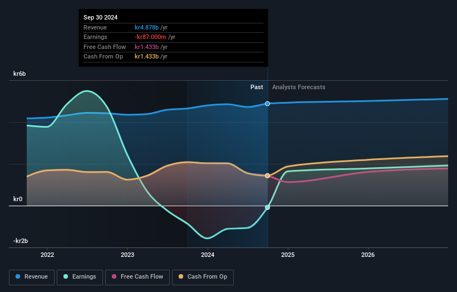Click the -kr87.000m earnings value
Viewport: 457px width, 292px height.
point(150,37)
